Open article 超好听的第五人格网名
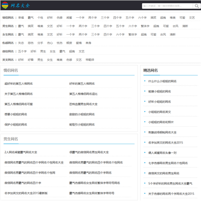The height and width of the screenshot is (201, 201). (x=18, y=84)
